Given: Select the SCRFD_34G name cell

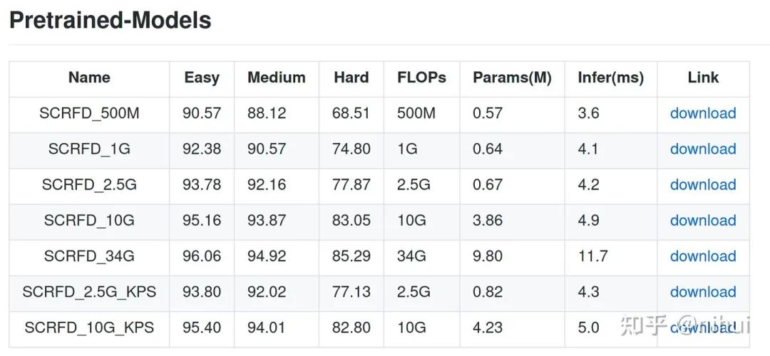Looking at the screenshot, I should click(89, 256).
